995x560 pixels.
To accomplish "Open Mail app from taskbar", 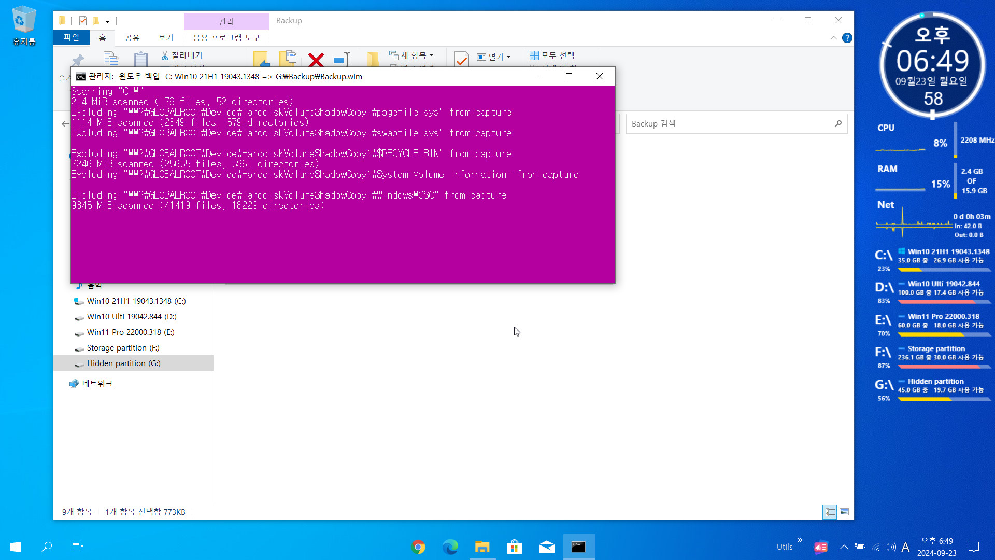I will coord(547,547).
